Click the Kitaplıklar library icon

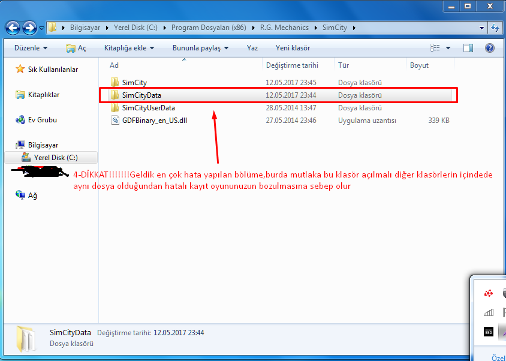click(20, 95)
